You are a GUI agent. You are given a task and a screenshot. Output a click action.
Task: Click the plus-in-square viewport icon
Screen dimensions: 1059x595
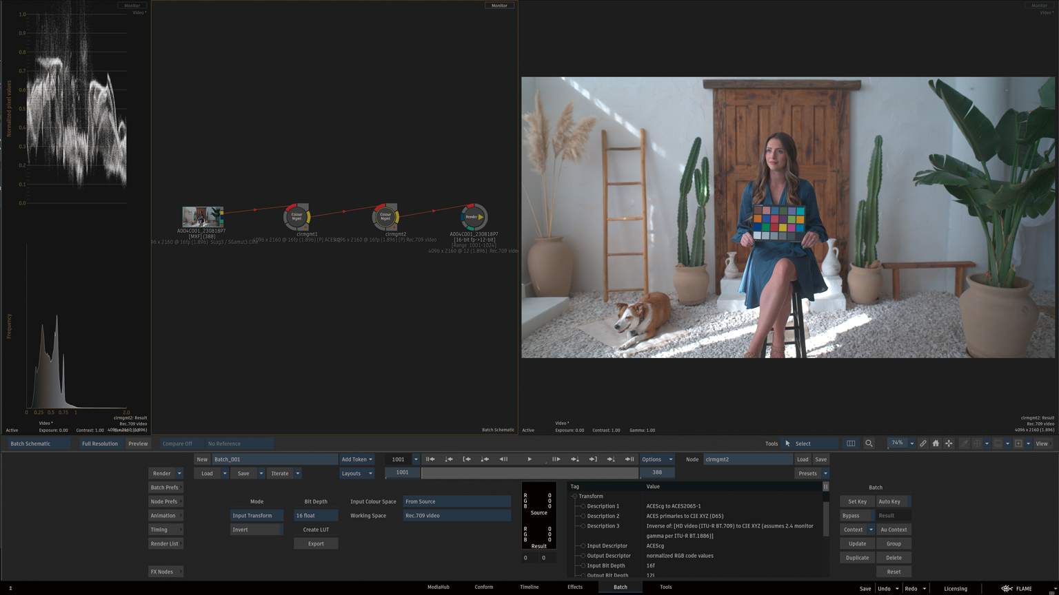tap(1018, 443)
